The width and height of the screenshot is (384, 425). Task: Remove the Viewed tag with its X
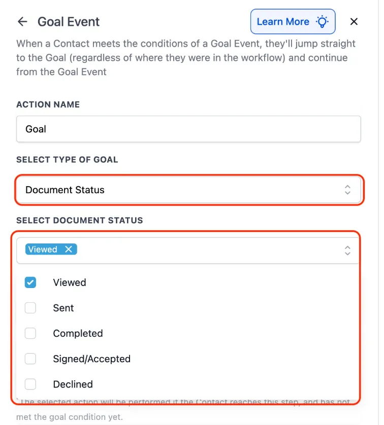pos(69,249)
